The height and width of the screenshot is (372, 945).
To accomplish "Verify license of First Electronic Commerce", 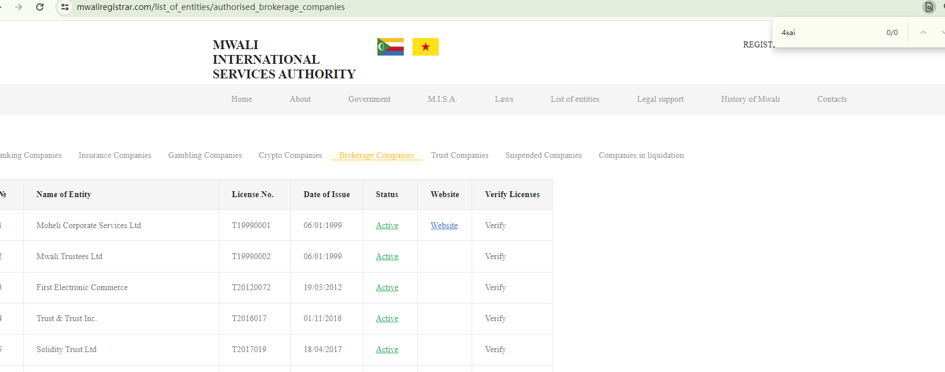I will click(x=495, y=288).
